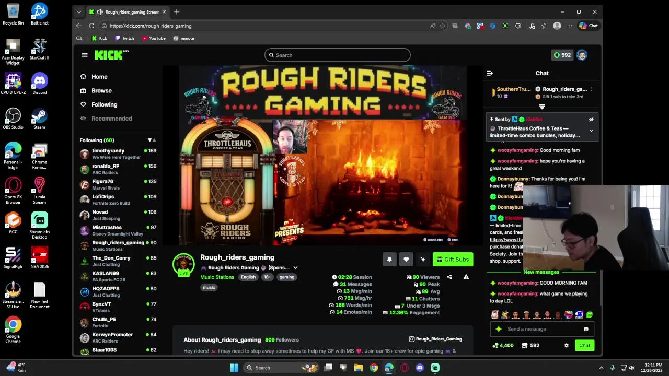This screenshot has width=669, height=376.
Task: Open timothyrandy channel in following list
Action: pyautogui.click(x=118, y=154)
